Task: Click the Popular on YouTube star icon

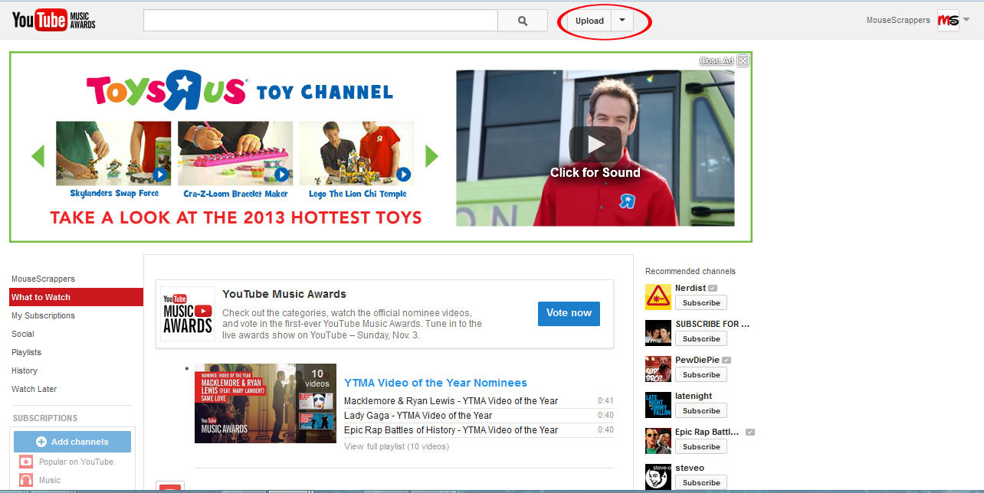Action: tap(26, 462)
